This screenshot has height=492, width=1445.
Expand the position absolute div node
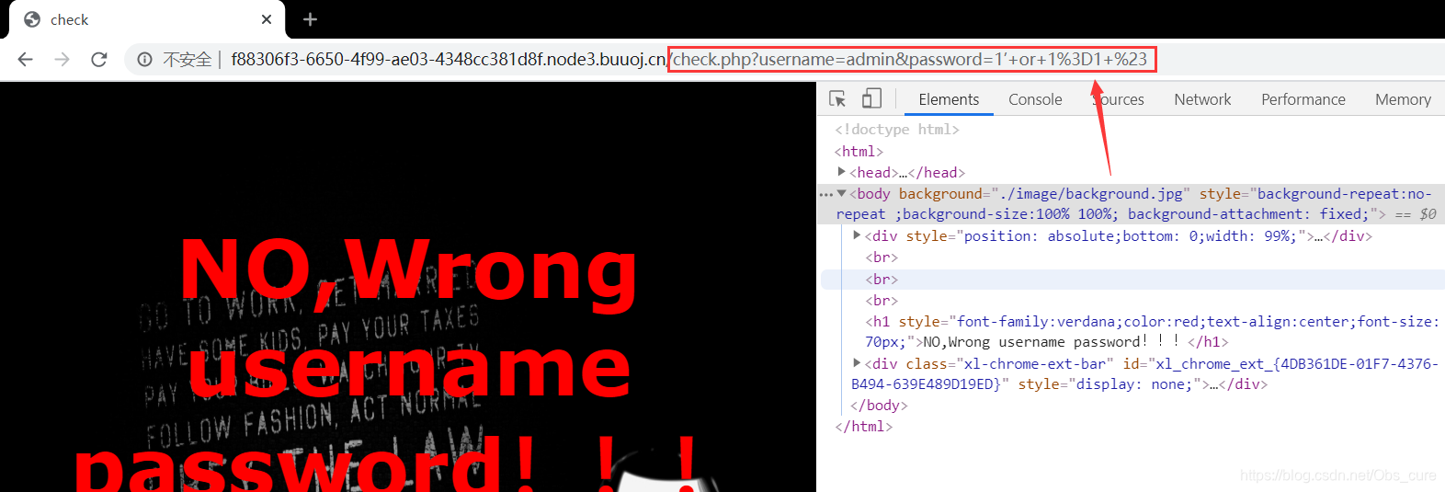pos(857,235)
